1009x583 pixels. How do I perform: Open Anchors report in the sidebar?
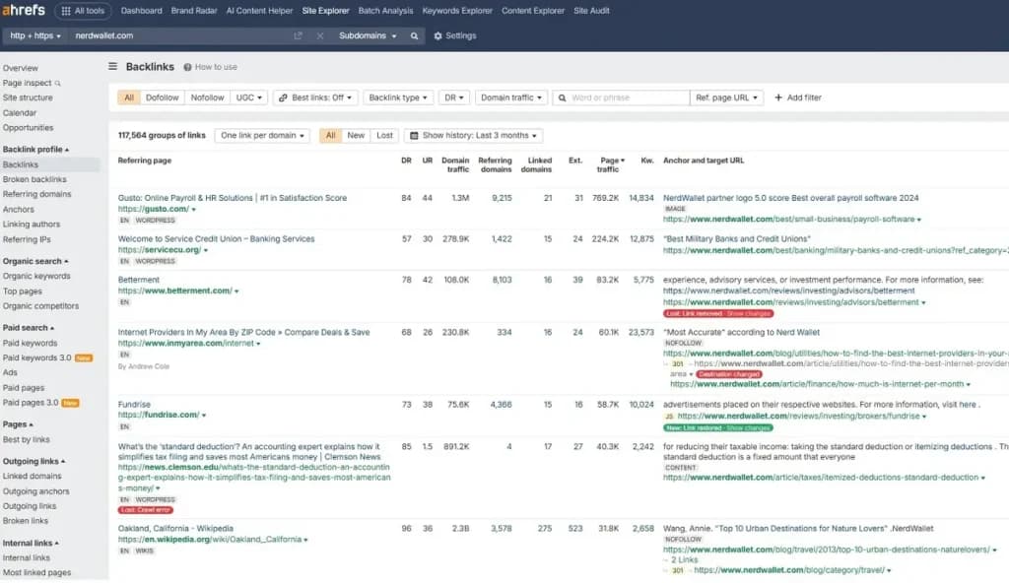tap(18, 210)
